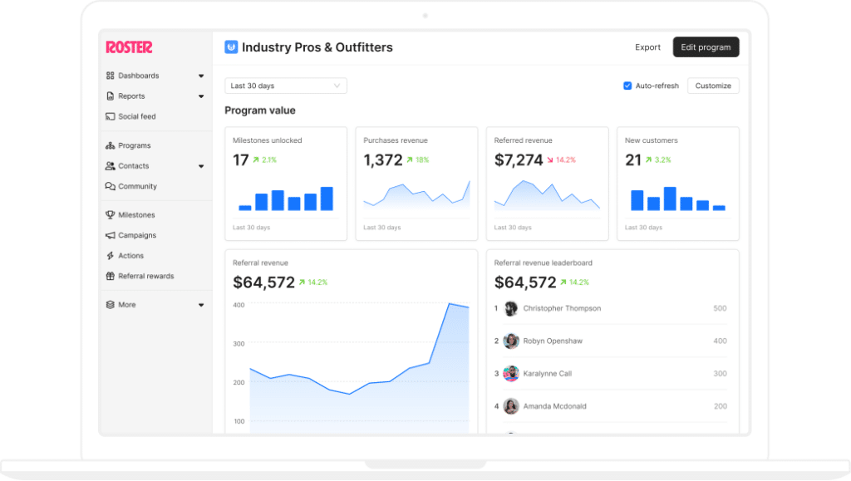Select the Programs sitemap icon

point(111,145)
